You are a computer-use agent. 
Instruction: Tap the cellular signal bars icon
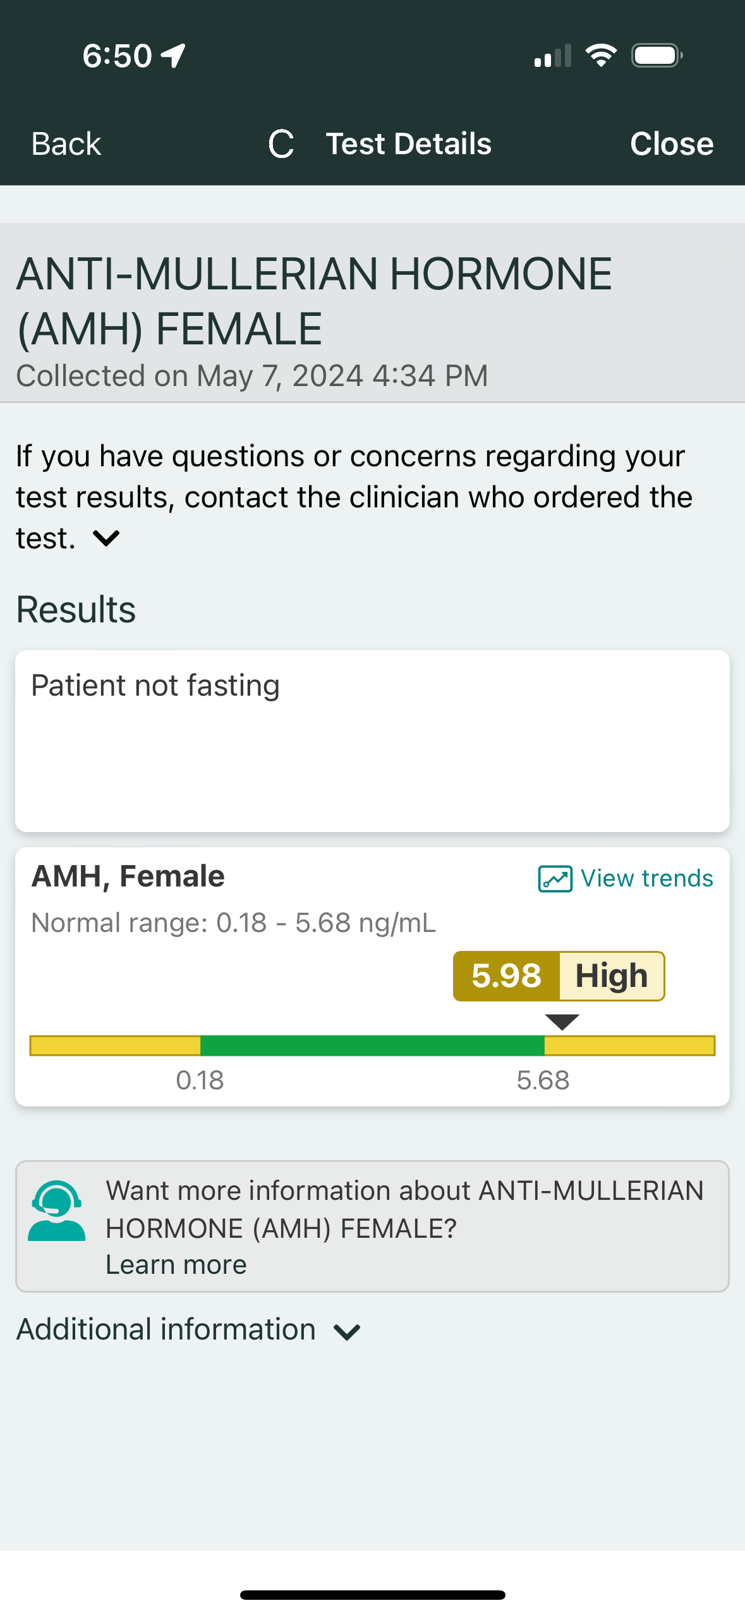point(552,56)
